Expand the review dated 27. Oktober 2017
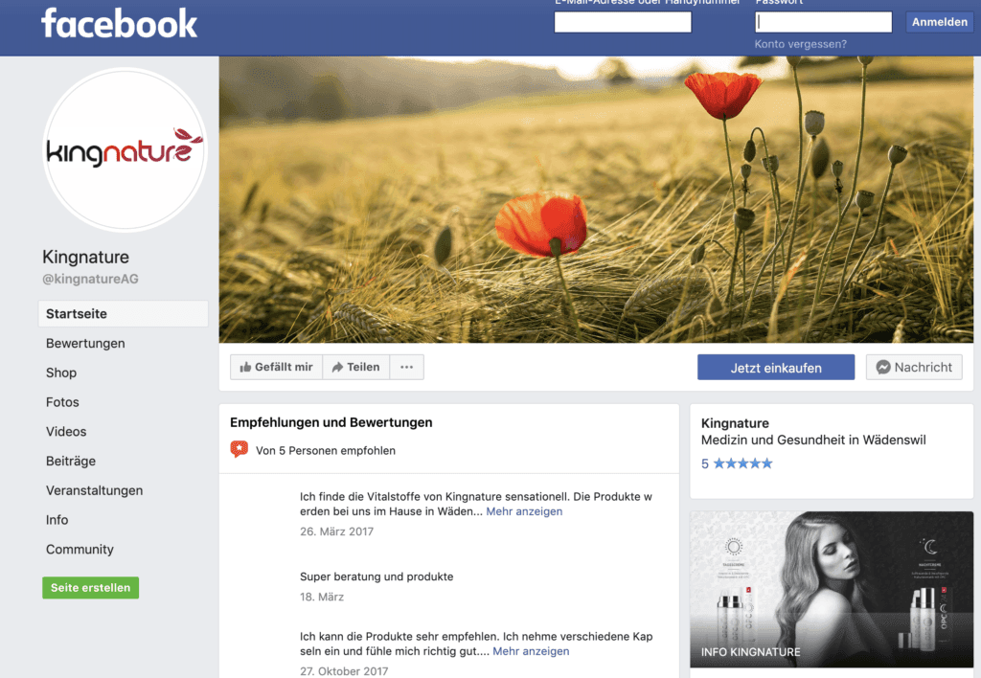Image resolution: width=981 pixels, height=678 pixels. click(531, 651)
